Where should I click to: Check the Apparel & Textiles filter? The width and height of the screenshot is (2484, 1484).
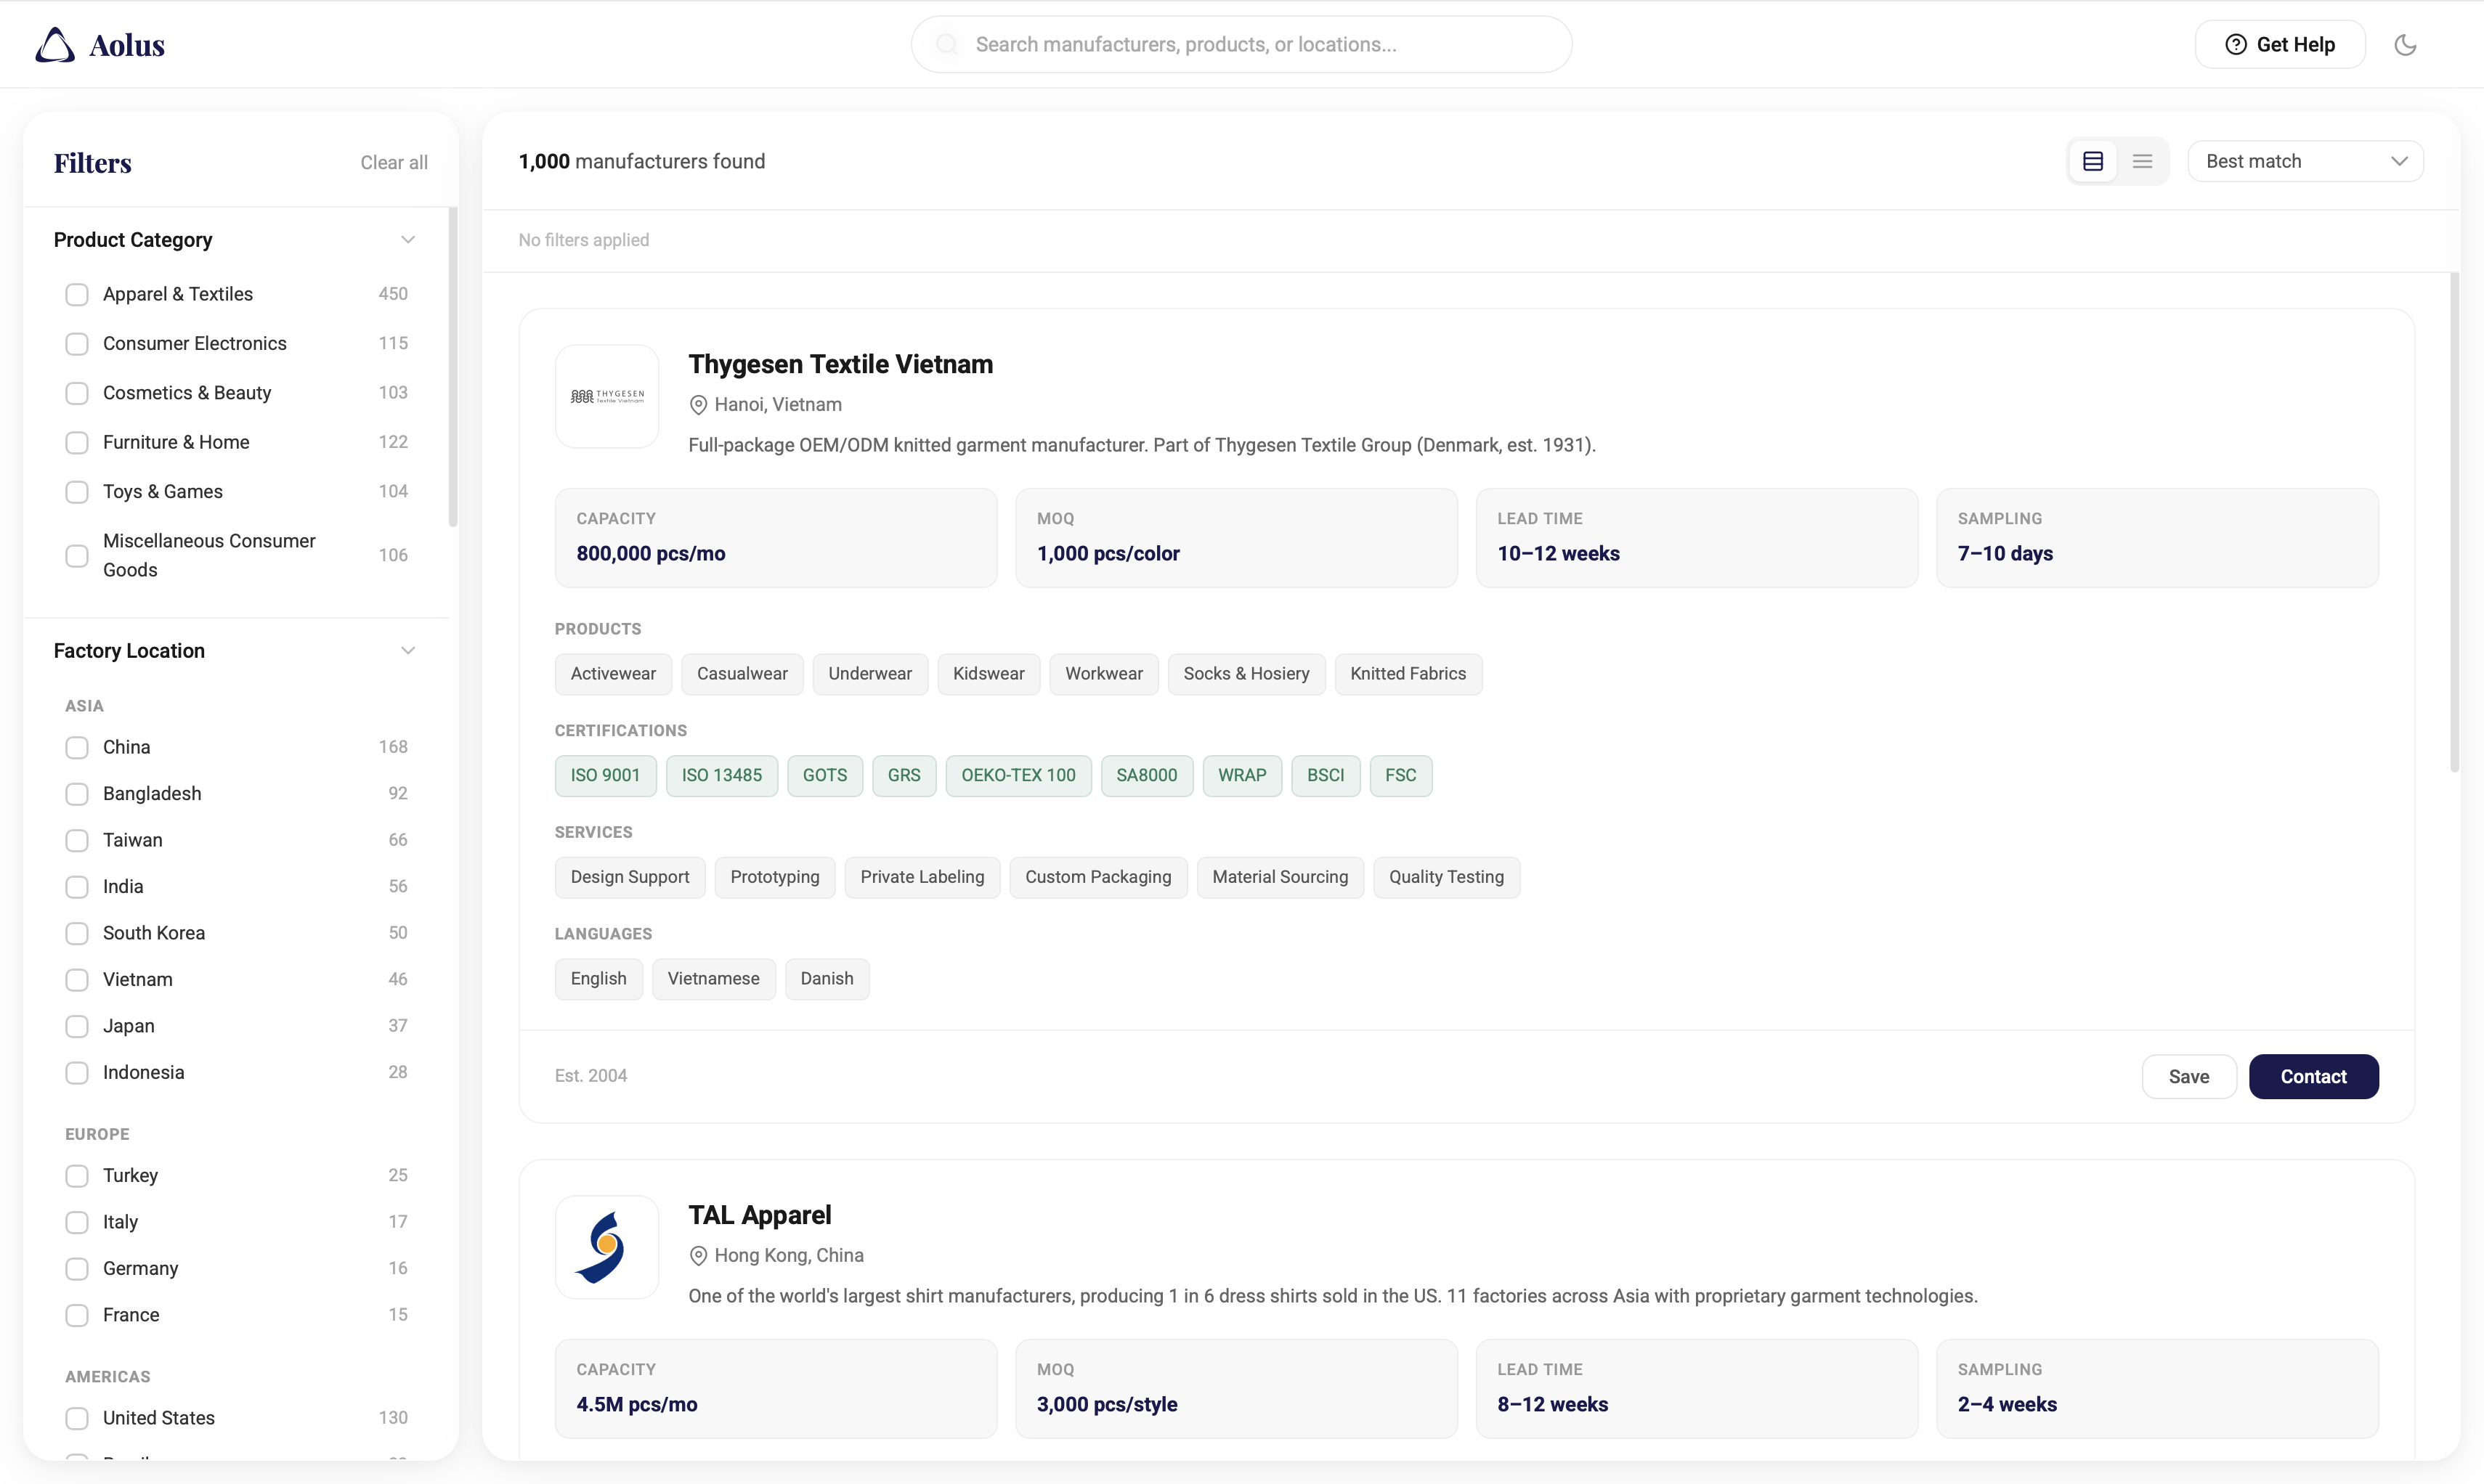[76, 293]
